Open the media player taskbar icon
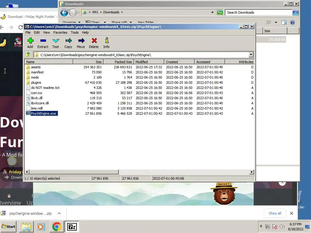 point(41,227)
